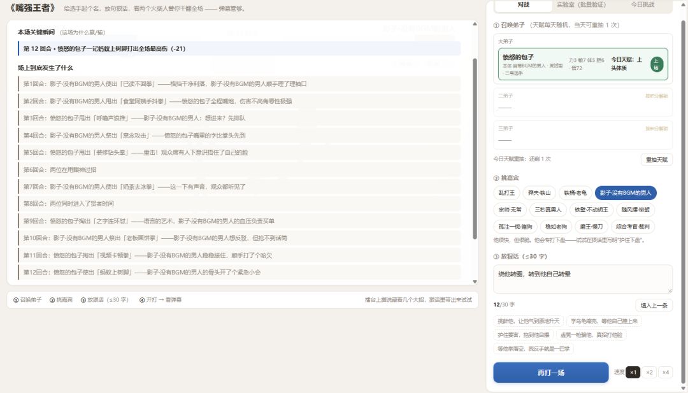Image resolution: width=688 pixels, height=393 pixels.
Task: Click the 12/30 字 character counter
Action: 504,304
